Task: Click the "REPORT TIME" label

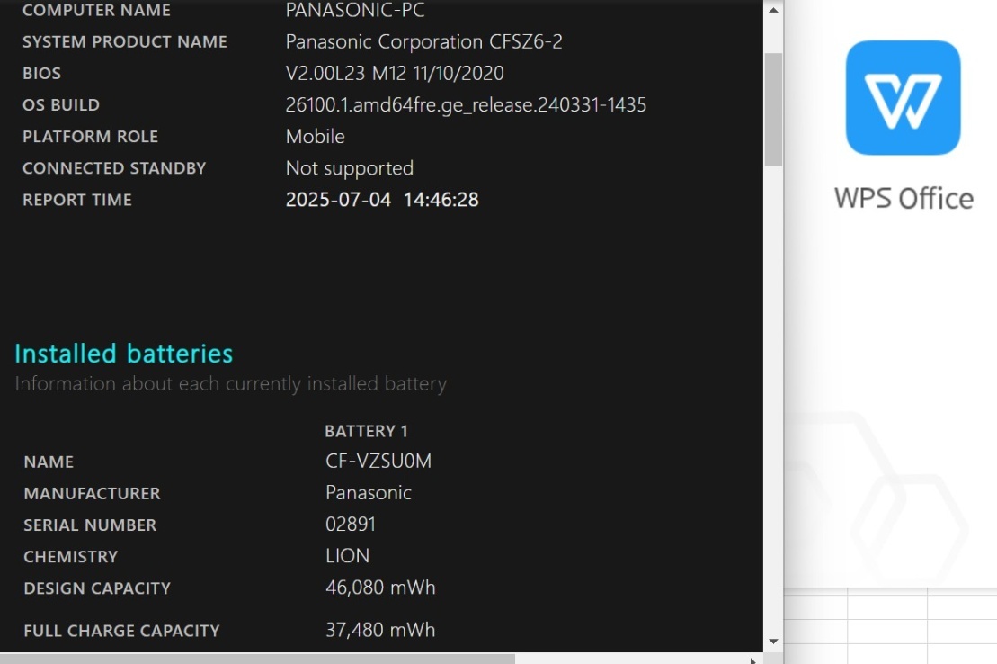Action: tap(77, 200)
